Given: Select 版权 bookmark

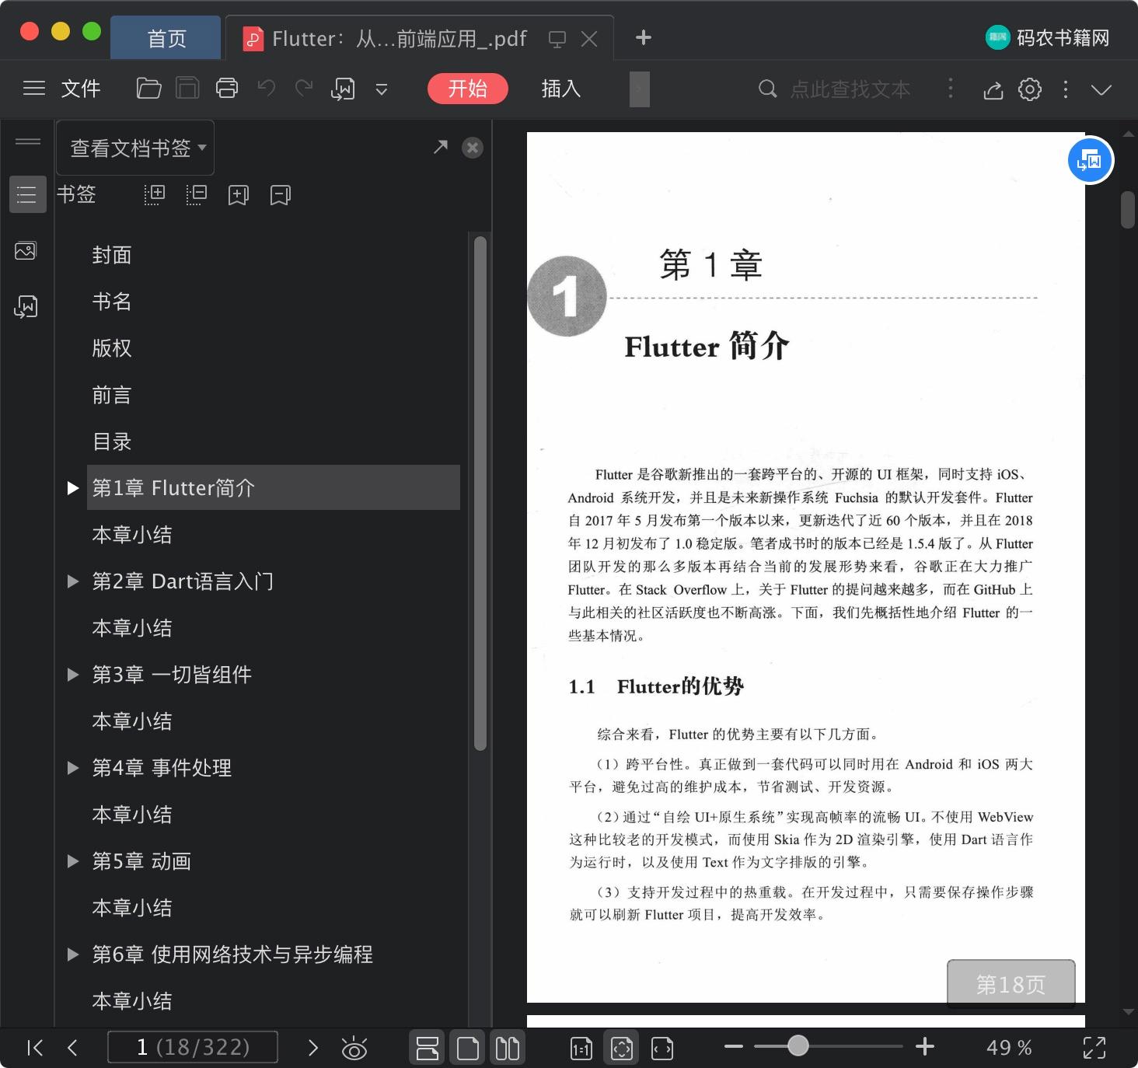Looking at the screenshot, I should (x=112, y=348).
